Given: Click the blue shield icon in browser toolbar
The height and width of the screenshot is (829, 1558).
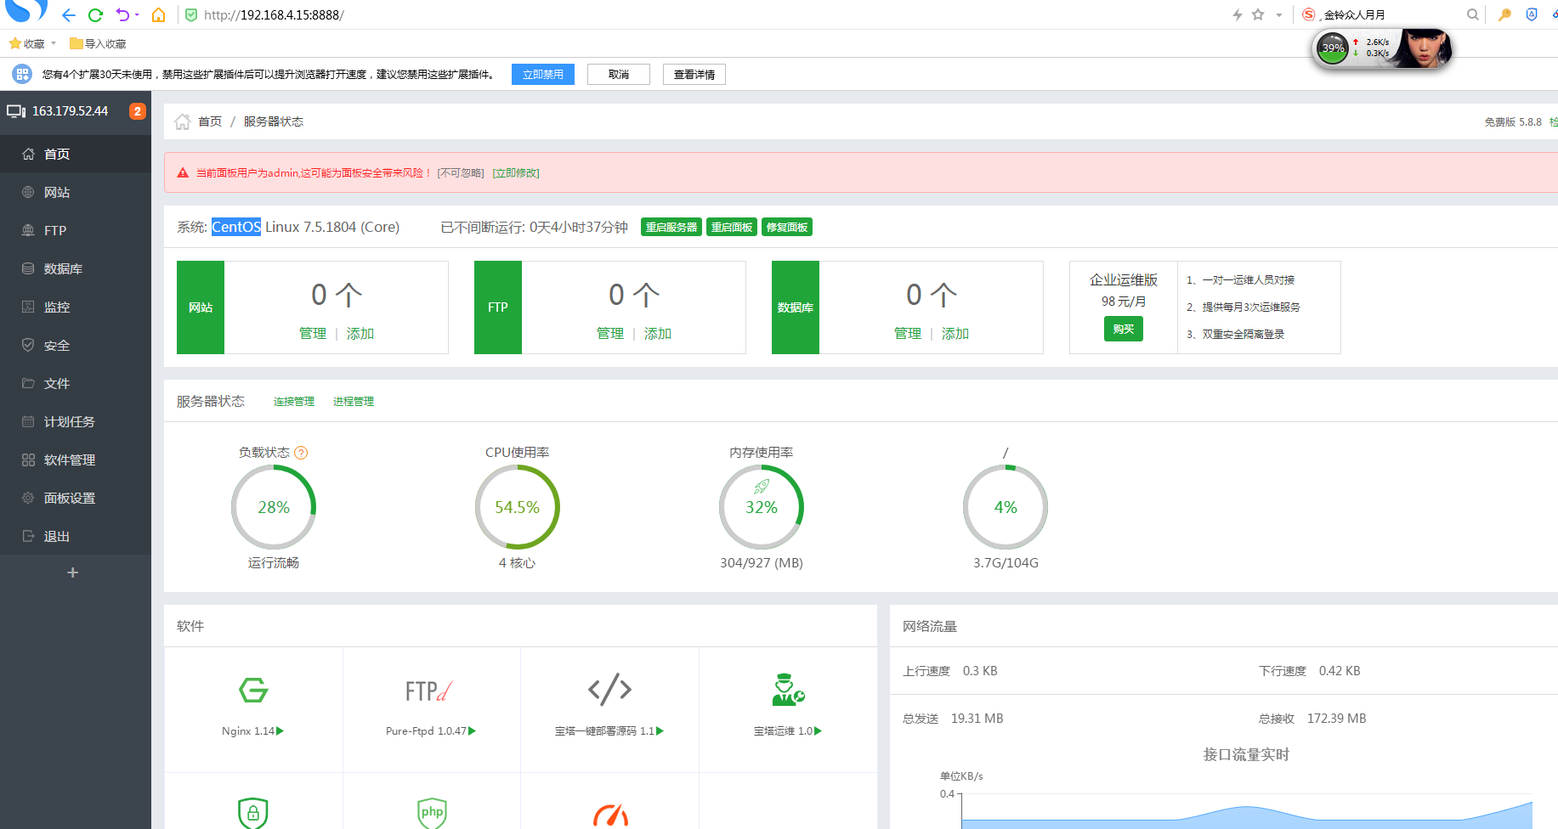Looking at the screenshot, I should (1532, 14).
